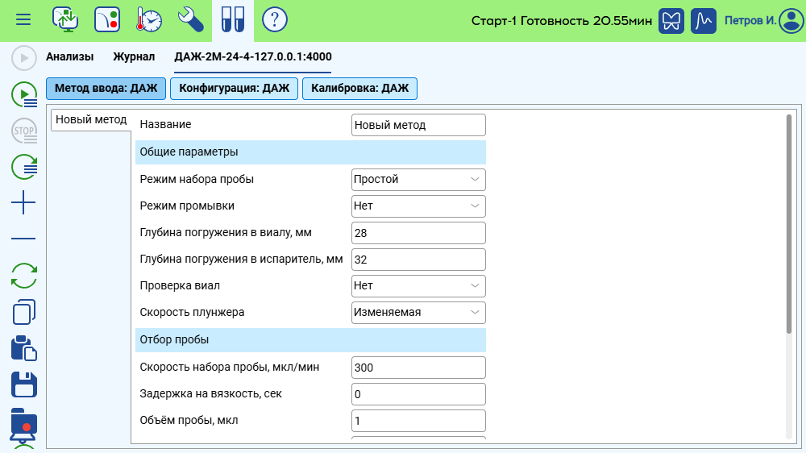Switch to the Журнал tab

[x=134, y=56]
